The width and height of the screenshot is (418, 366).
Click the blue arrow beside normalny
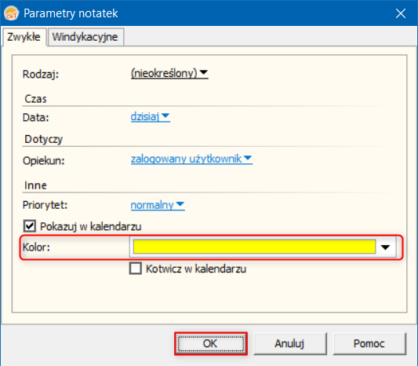pos(180,204)
